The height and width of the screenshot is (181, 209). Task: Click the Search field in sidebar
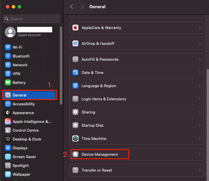click(31, 19)
